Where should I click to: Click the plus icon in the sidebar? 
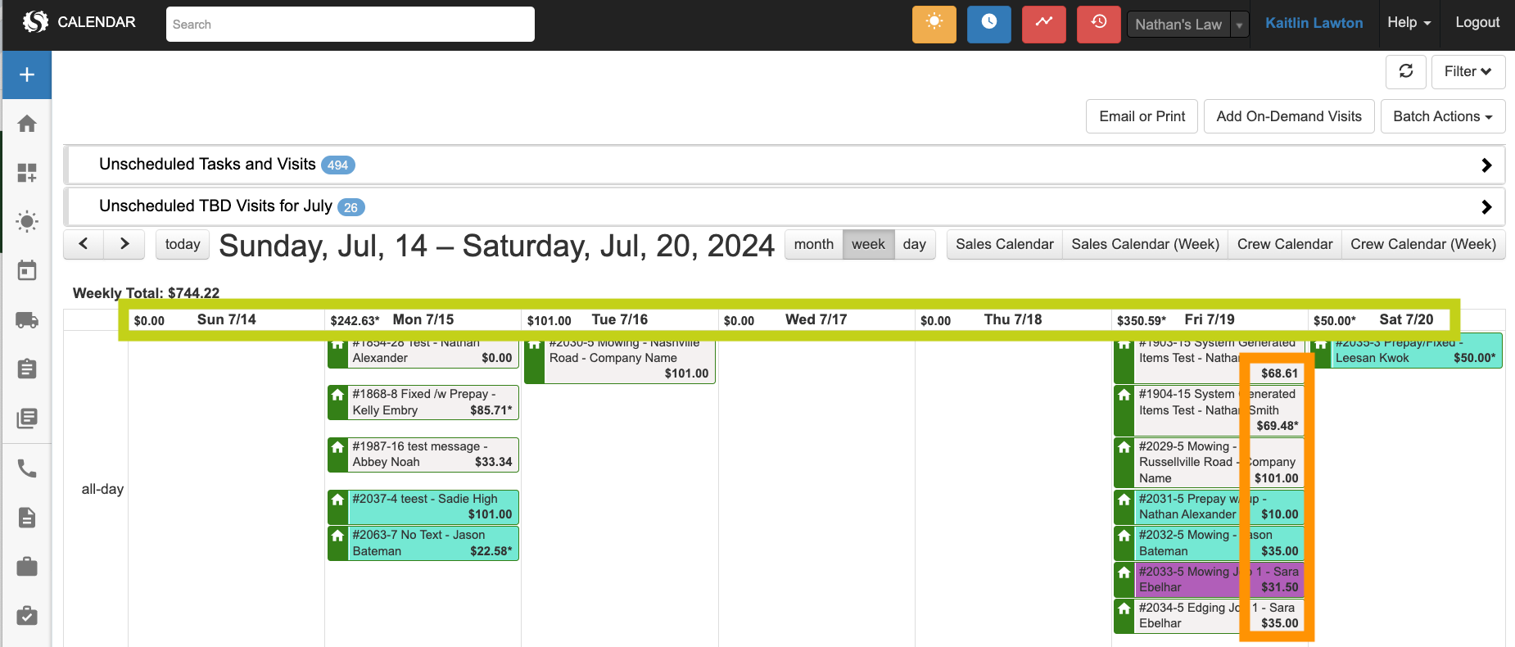(27, 75)
